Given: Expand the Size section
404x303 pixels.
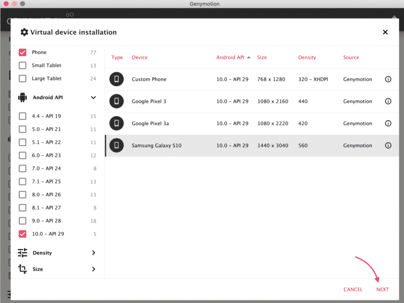Looking at the screenshot, I should point(93,269).
